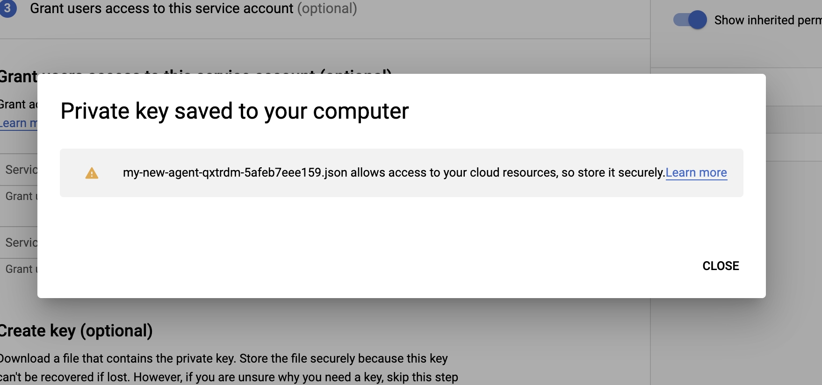Select the Grant users access step header

point(161,8)
